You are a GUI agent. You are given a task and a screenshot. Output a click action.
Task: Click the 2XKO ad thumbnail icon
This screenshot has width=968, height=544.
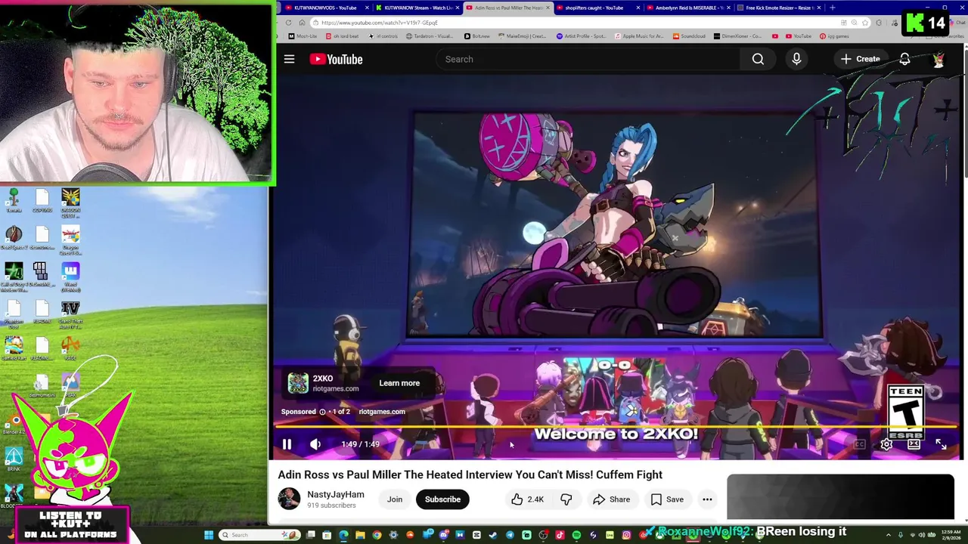pyautogui.click(x=298, y=383)
